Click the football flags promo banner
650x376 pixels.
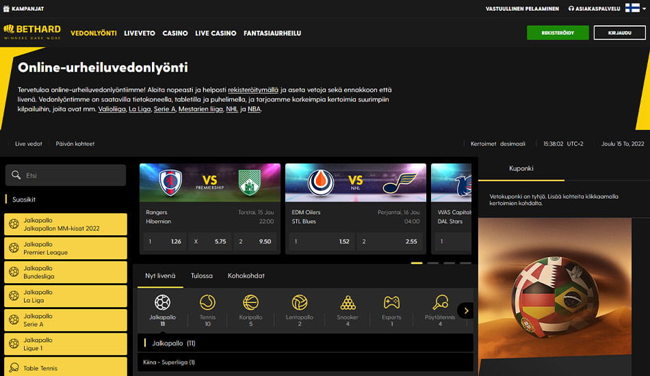[x=555, y=297]
